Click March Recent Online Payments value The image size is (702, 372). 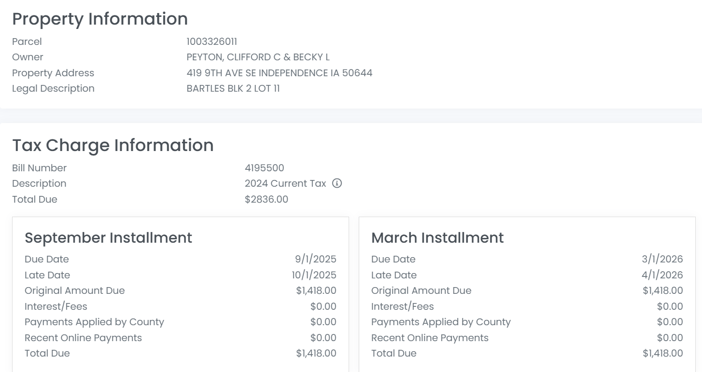coord(670,338)
